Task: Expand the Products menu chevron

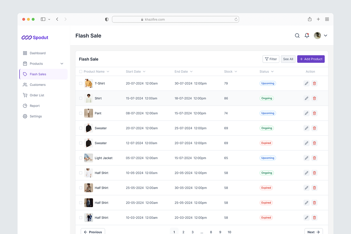Action: pos(62,64)
